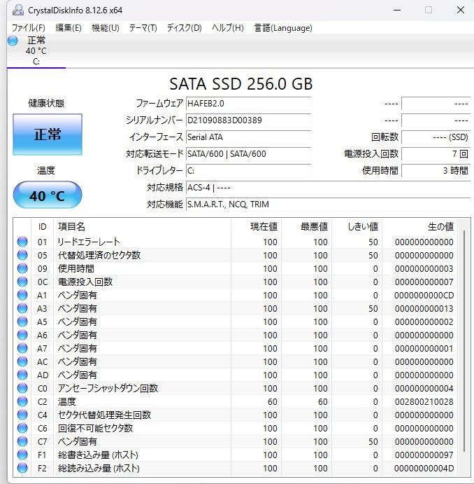Screen dimensions: 474x484
Task: Click status orb for row AC
Action: coord(22,361)
